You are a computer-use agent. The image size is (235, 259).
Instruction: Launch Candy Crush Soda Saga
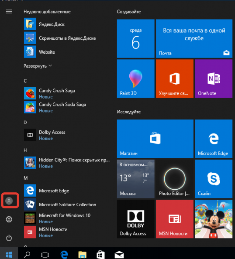click(66, 107)
